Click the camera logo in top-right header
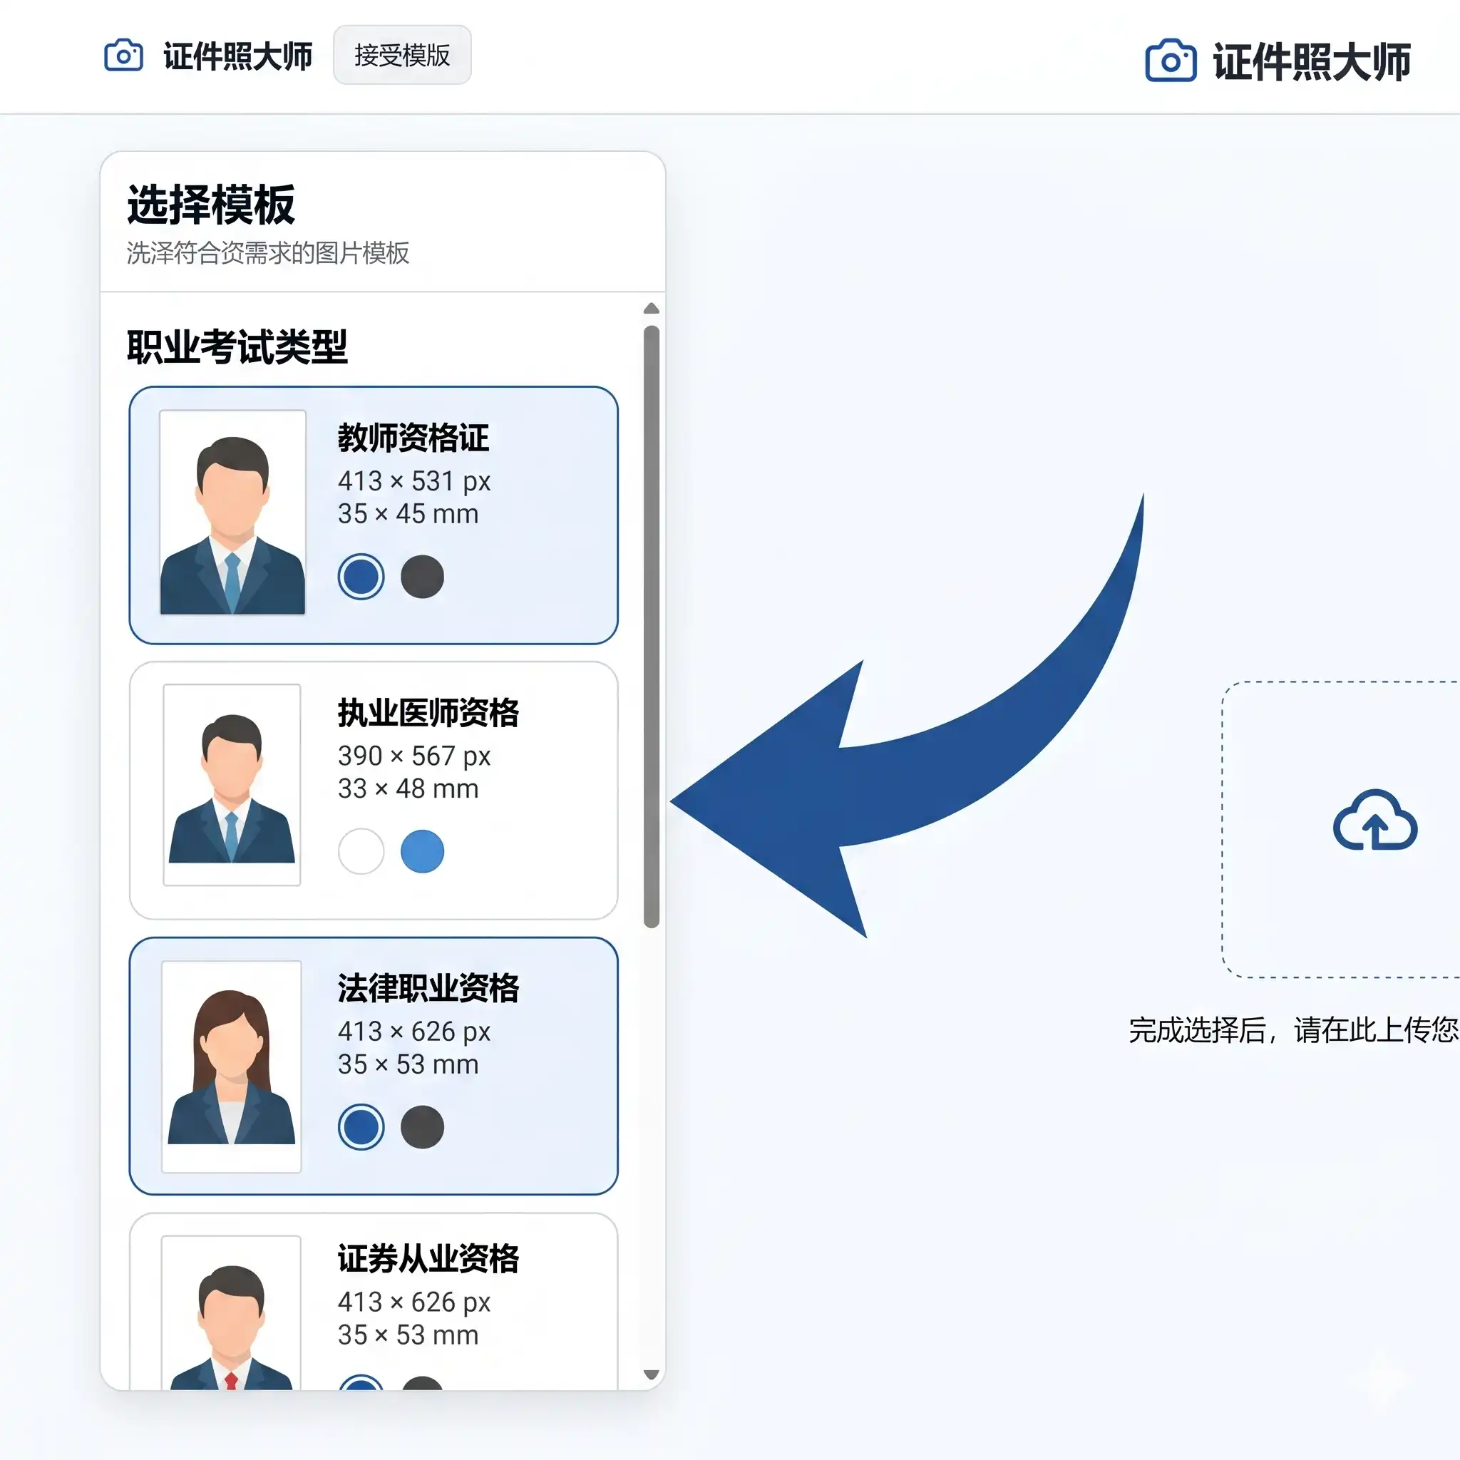Viewport: 1460px width, 1460px height. (x=1170, y=61)
